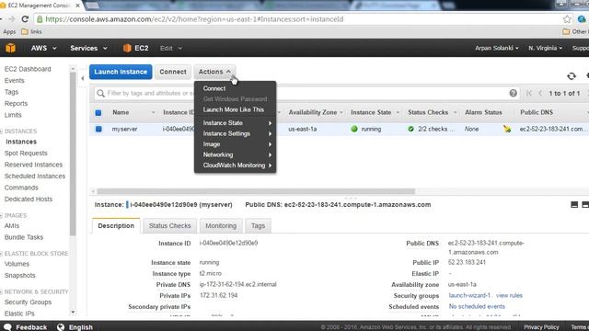The width and height of the screenshot is (589, 331).
Task: Click the AWS orange cube logo
Action: (10, 48)
